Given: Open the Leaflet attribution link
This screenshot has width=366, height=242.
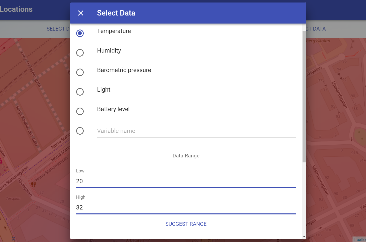Looking at the screenshot, I should pos(360,239).
